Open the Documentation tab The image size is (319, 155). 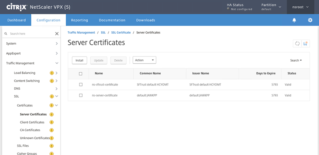(112, 20)
